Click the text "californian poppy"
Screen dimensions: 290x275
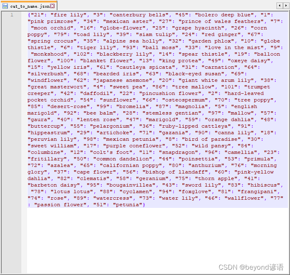click(x=131, y=166)
